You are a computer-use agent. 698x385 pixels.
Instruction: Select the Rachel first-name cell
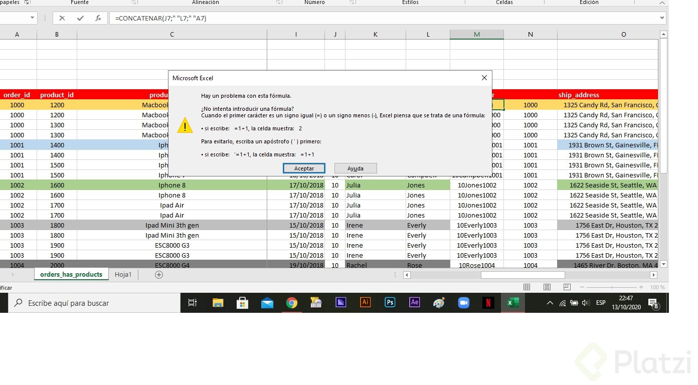376,265
